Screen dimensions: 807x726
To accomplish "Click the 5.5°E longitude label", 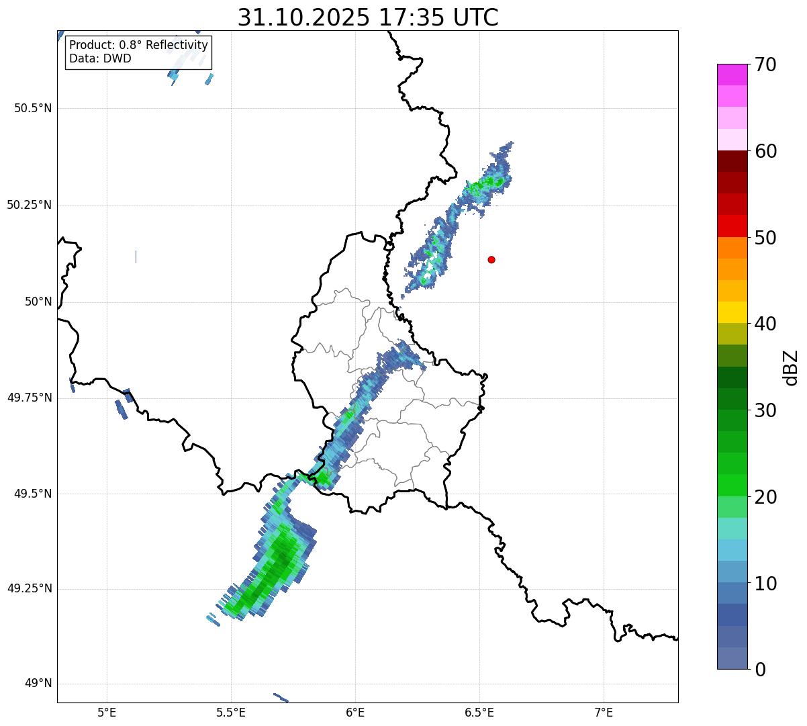I will click(231, 713).
